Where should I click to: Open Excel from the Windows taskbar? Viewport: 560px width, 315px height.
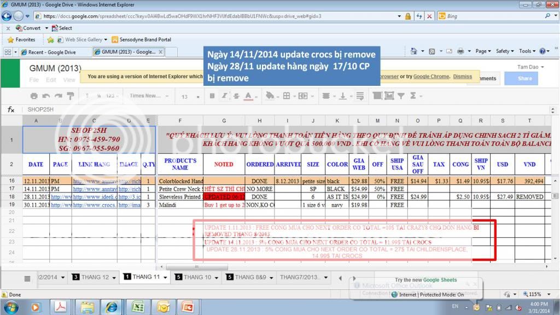click(x=138, y=307)
